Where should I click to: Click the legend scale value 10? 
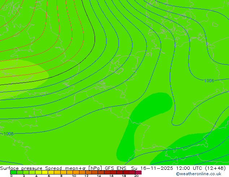click(74, 176)
